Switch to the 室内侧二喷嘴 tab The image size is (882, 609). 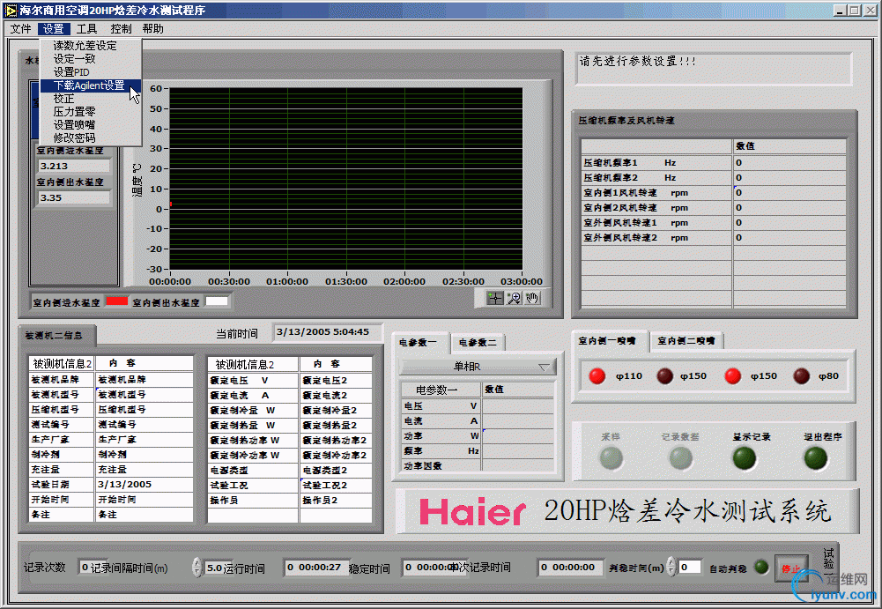(x=686, y=341)
